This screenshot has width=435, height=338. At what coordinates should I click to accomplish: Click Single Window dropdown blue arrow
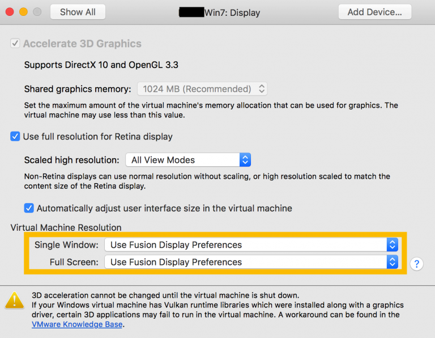(x=392, y=245)
